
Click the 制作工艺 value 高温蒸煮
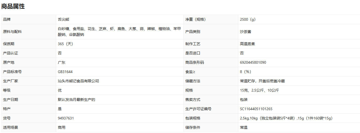(247, 44)
